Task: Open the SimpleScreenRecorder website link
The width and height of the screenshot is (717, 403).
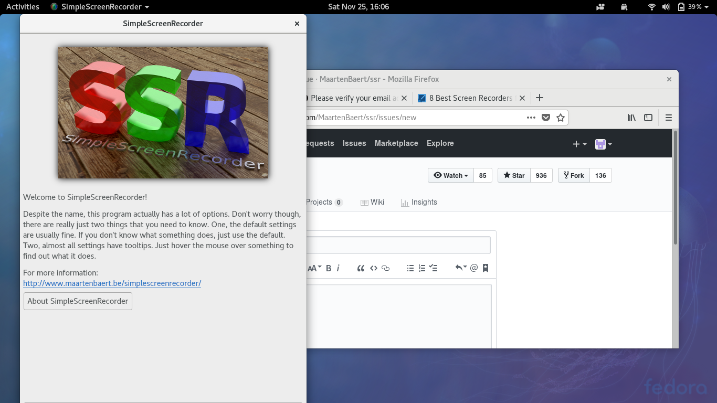Action: click(x=112, y=283)
